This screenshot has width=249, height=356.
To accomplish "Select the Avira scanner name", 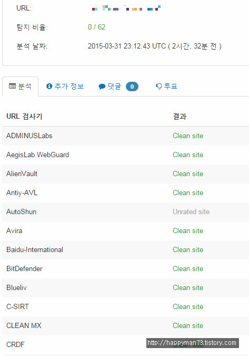I will (x=14, y=230).
